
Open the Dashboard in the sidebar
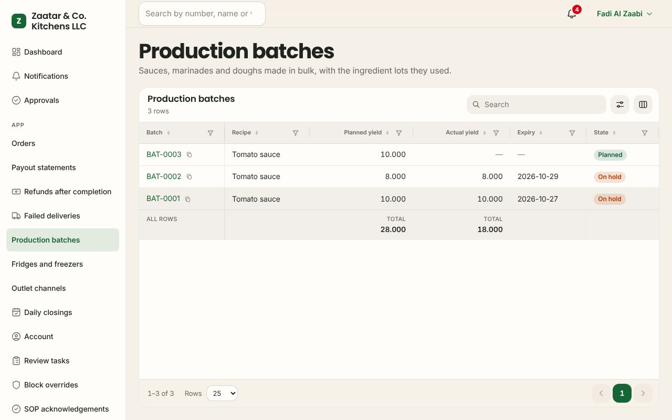63,52
